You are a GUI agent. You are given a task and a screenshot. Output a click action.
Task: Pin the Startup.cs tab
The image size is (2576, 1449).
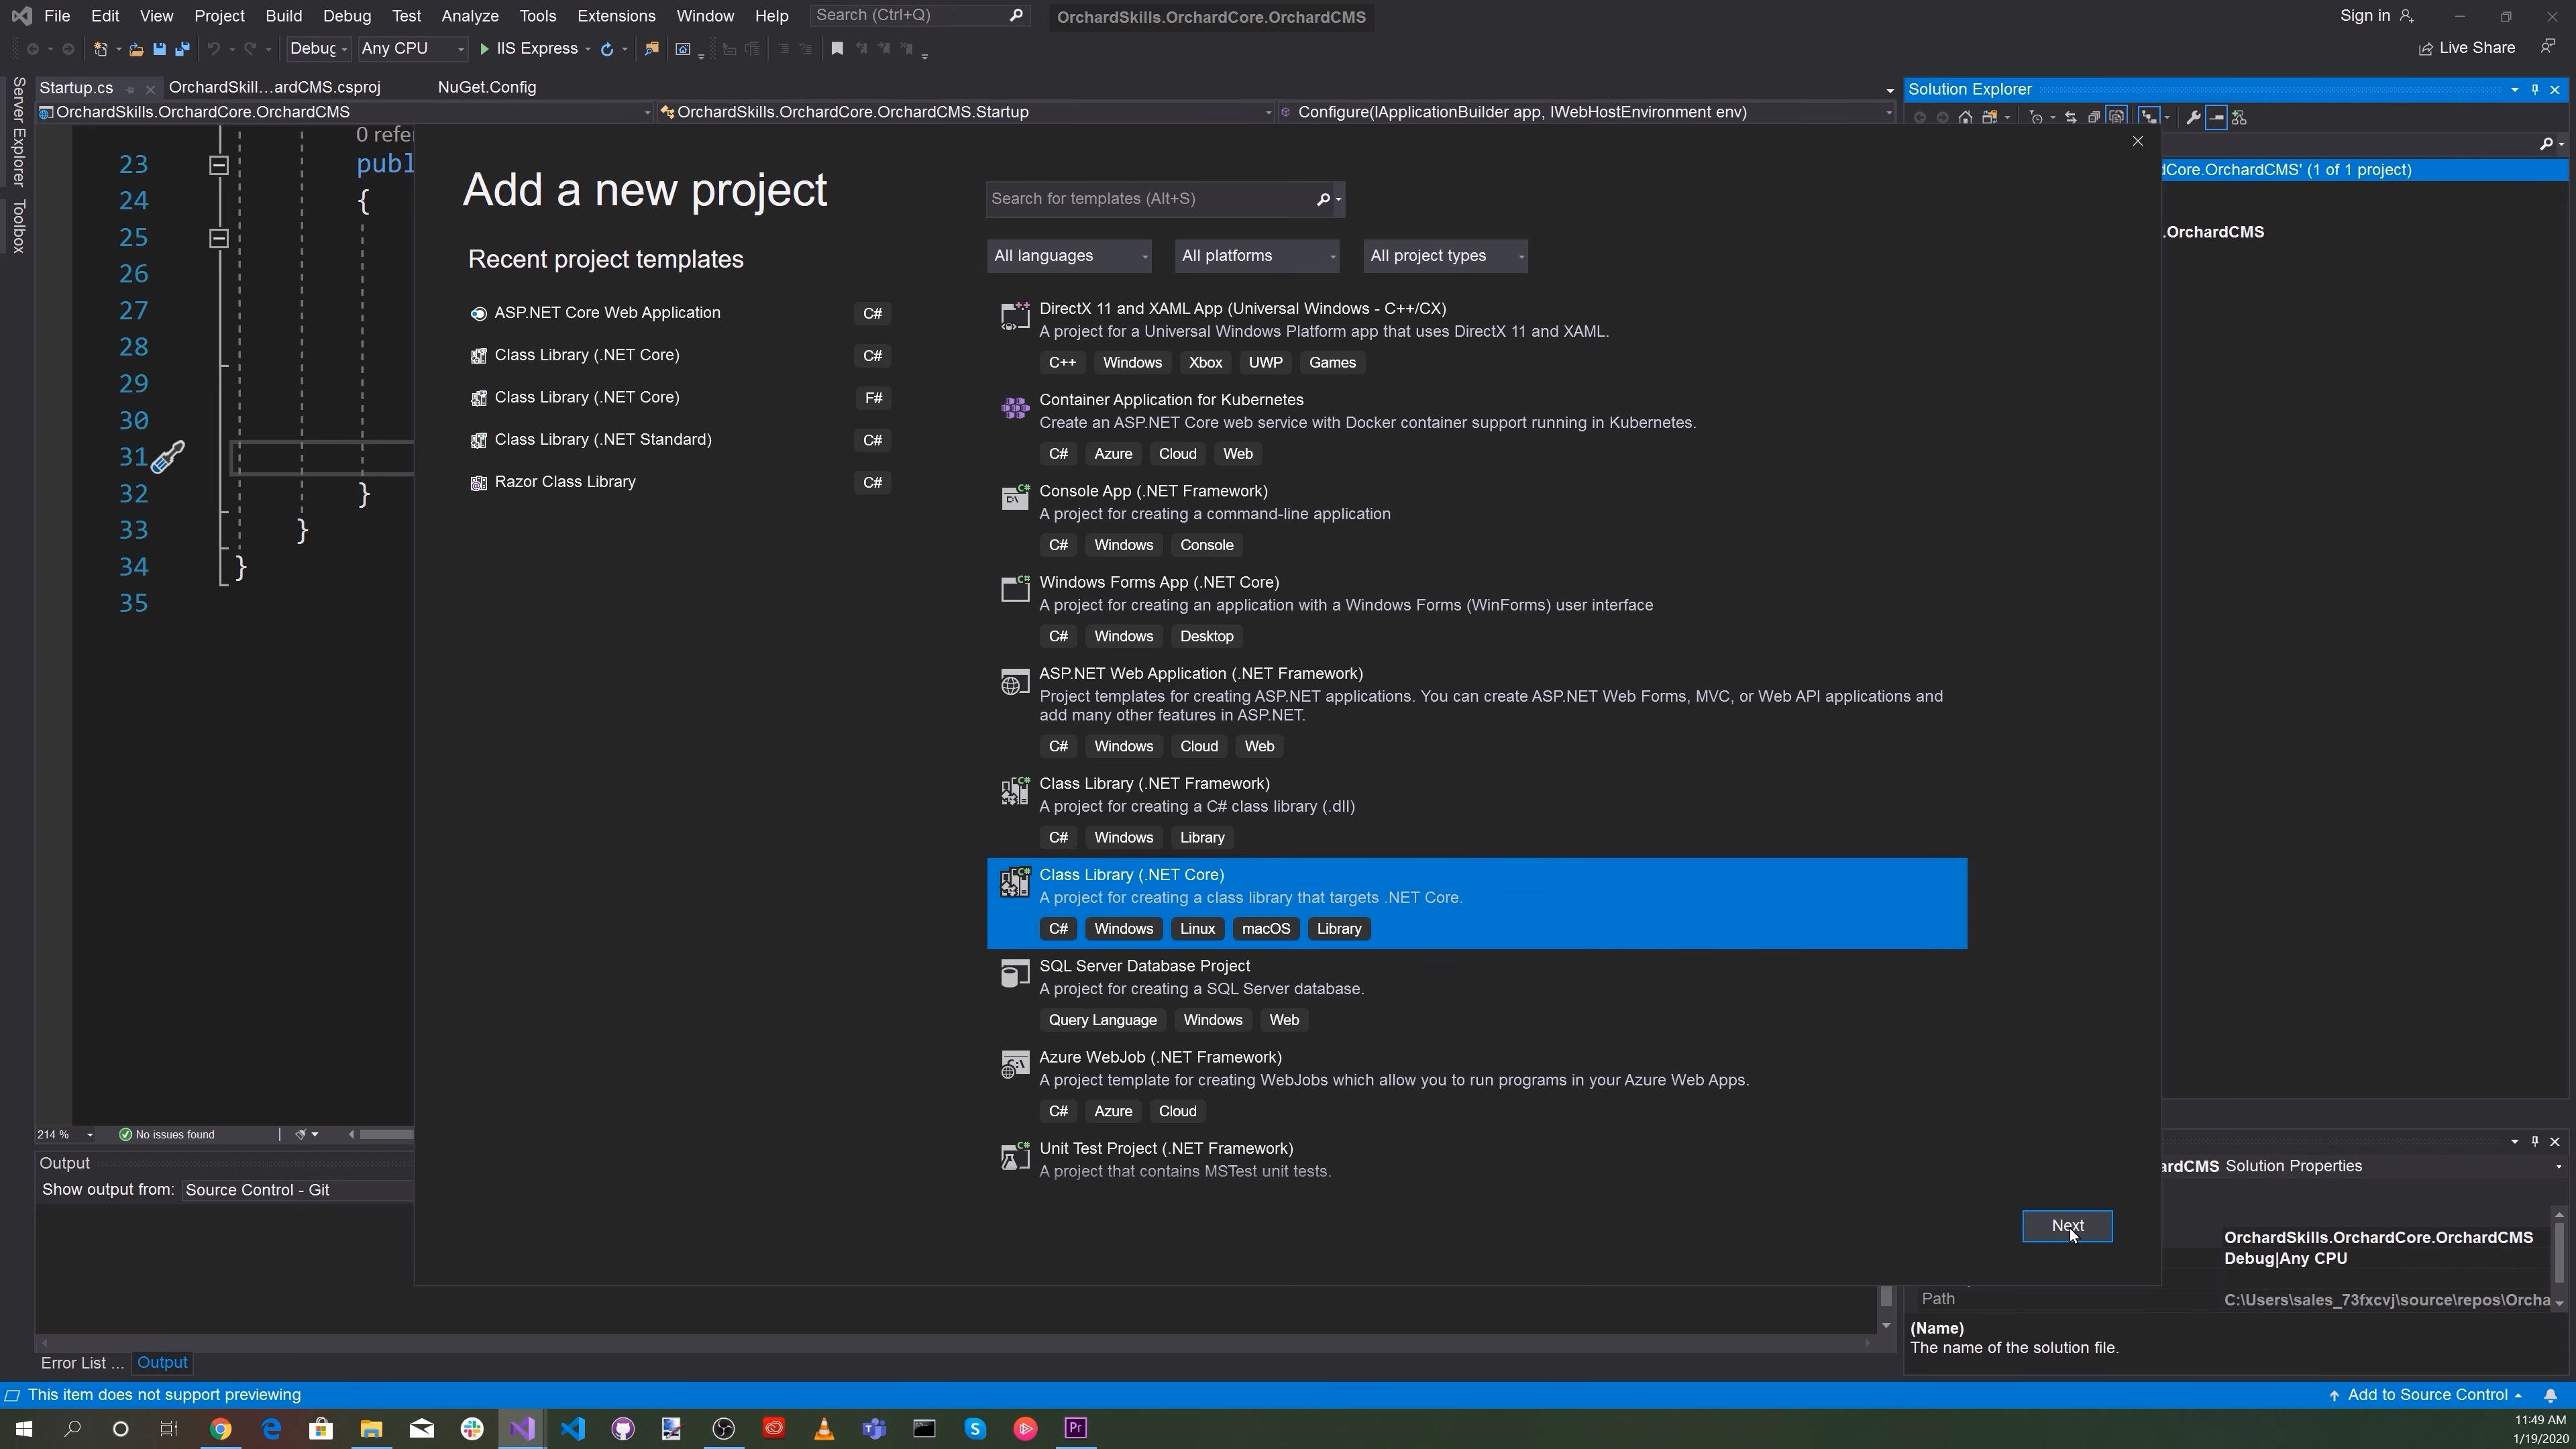130,89
